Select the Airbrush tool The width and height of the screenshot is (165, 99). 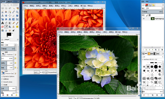[6, 27]
